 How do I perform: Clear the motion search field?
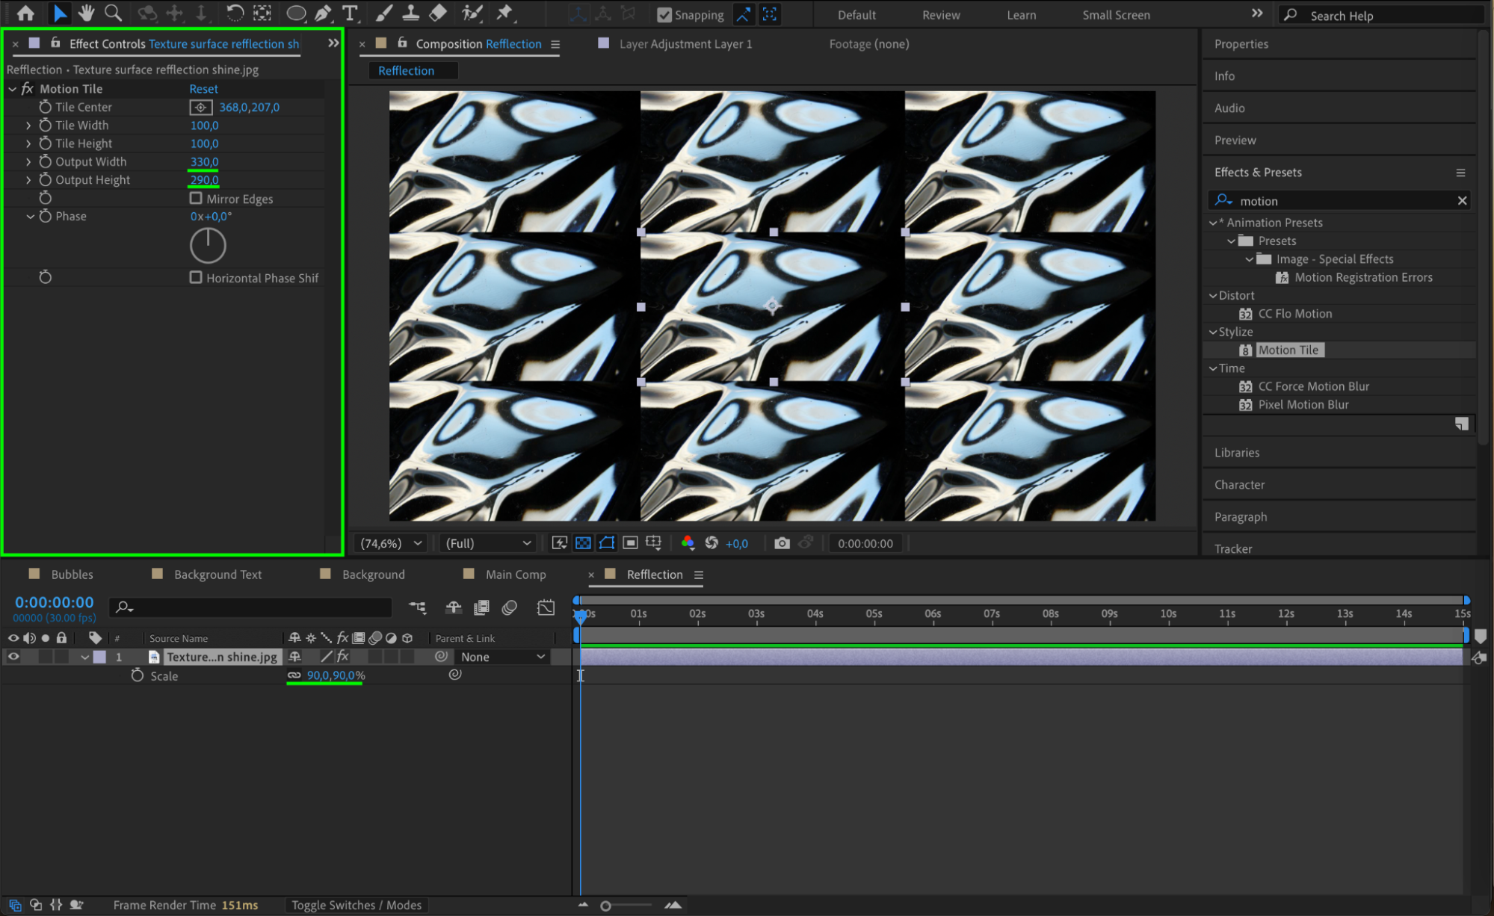(1462, 200)
